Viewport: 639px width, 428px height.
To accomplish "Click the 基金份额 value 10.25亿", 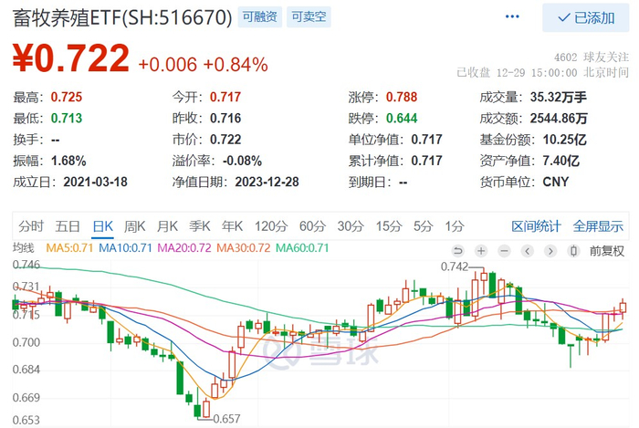I will (x=564, y=140).
